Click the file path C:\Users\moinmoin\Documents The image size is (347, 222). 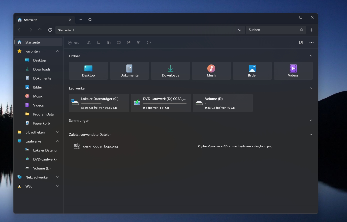point(235,146)
